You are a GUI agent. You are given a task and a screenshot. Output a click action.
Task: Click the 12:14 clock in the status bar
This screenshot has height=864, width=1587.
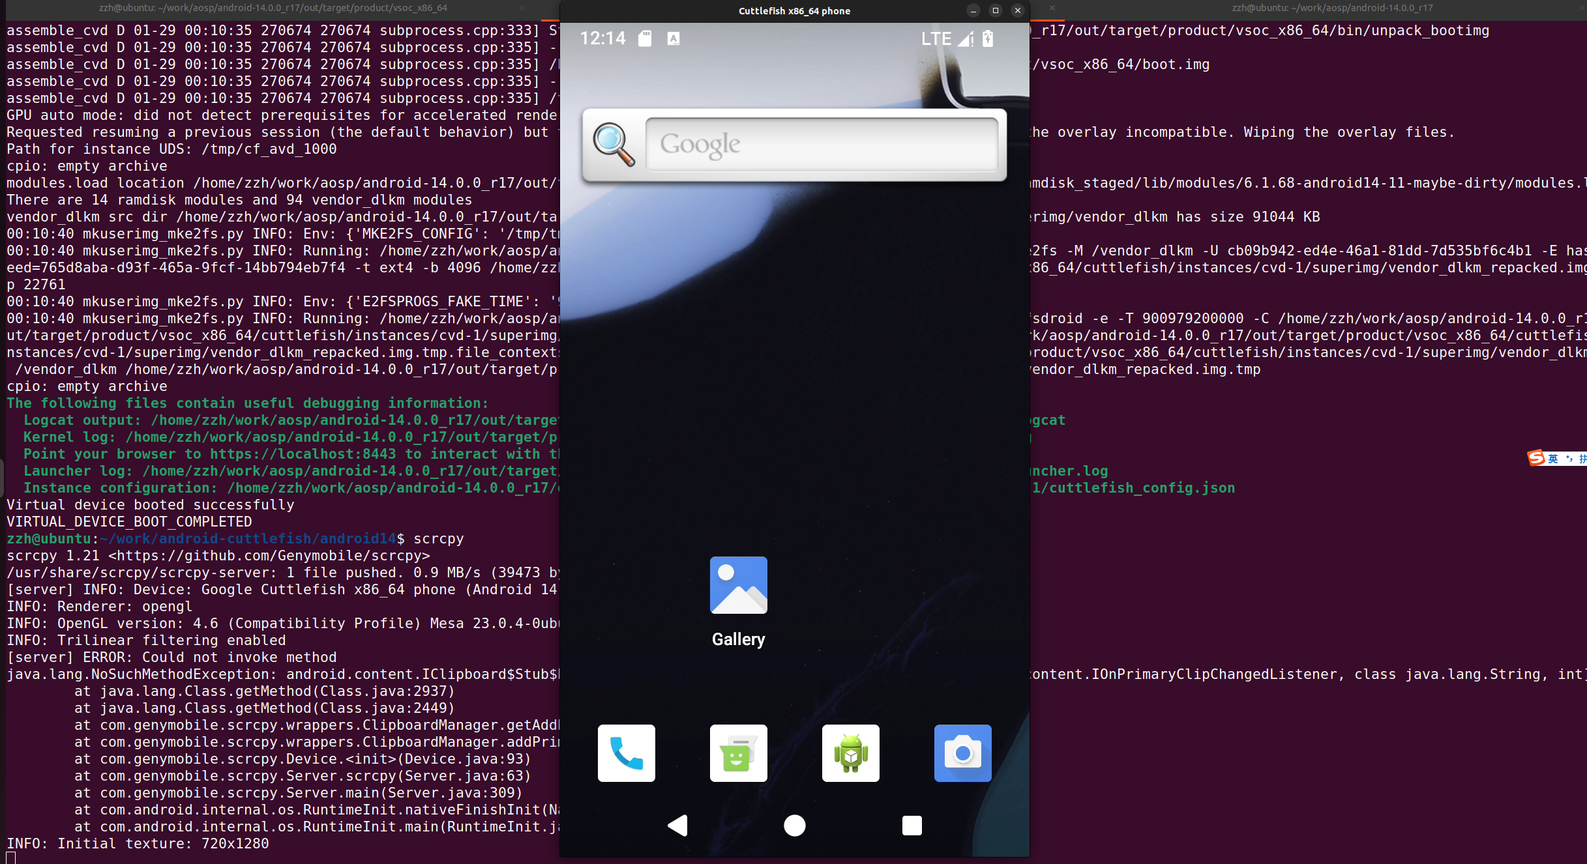point(601,38)
